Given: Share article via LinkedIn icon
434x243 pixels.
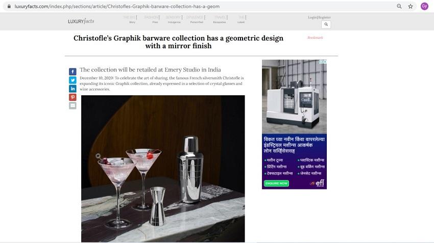Looking at the screenshot, I should [73, 89].
